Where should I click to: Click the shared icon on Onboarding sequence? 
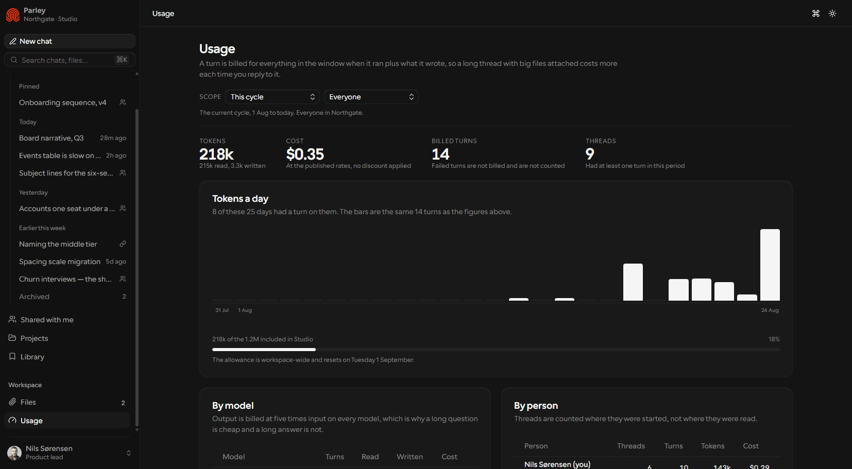point(123,102)
